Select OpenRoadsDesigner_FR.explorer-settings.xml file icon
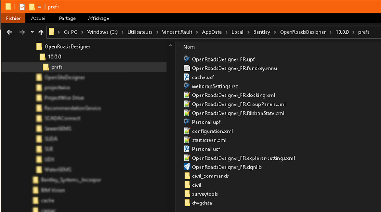 point(187,158)
